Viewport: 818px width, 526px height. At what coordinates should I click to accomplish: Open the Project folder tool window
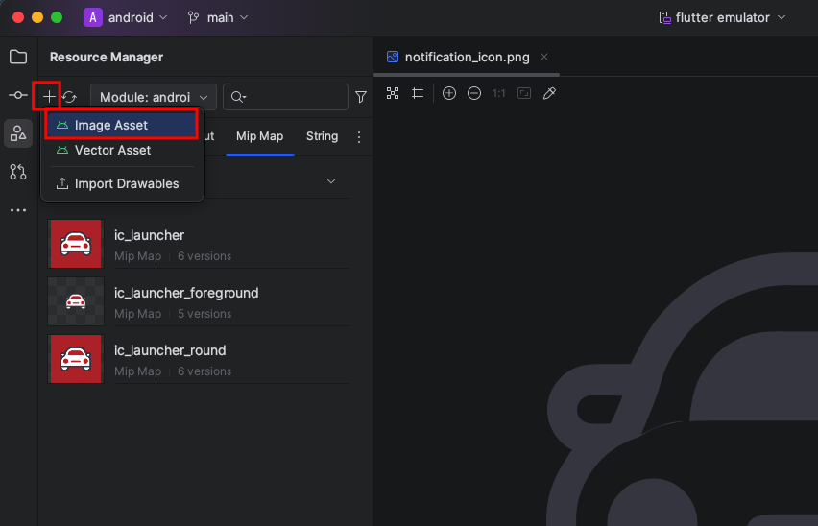tap(18, 57)
